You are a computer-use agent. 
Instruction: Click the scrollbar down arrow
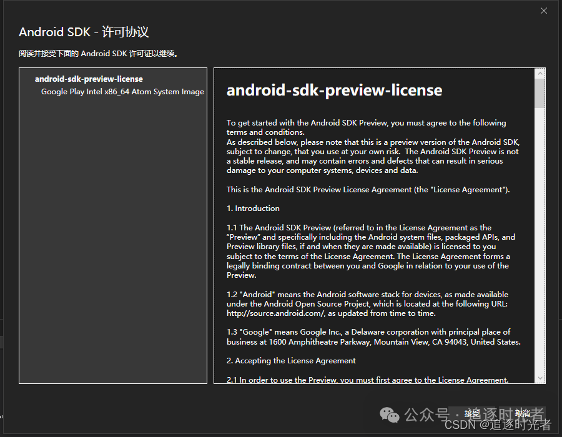541,379
